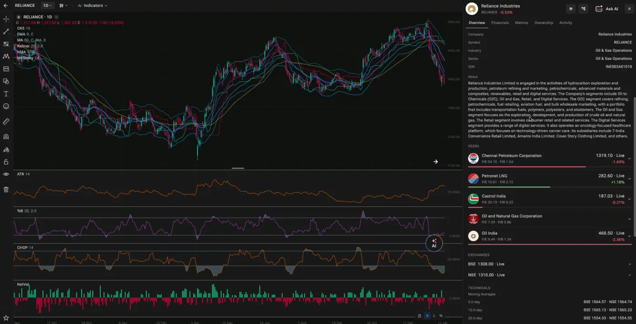
Task: Select the trend line drawing tool
Action: pyautogui.click(x=6, y=32)
